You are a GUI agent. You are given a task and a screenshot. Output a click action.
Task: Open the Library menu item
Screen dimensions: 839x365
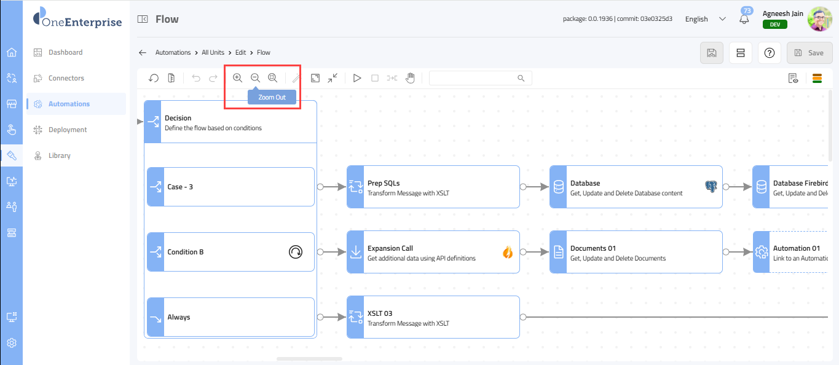point(59,155)
